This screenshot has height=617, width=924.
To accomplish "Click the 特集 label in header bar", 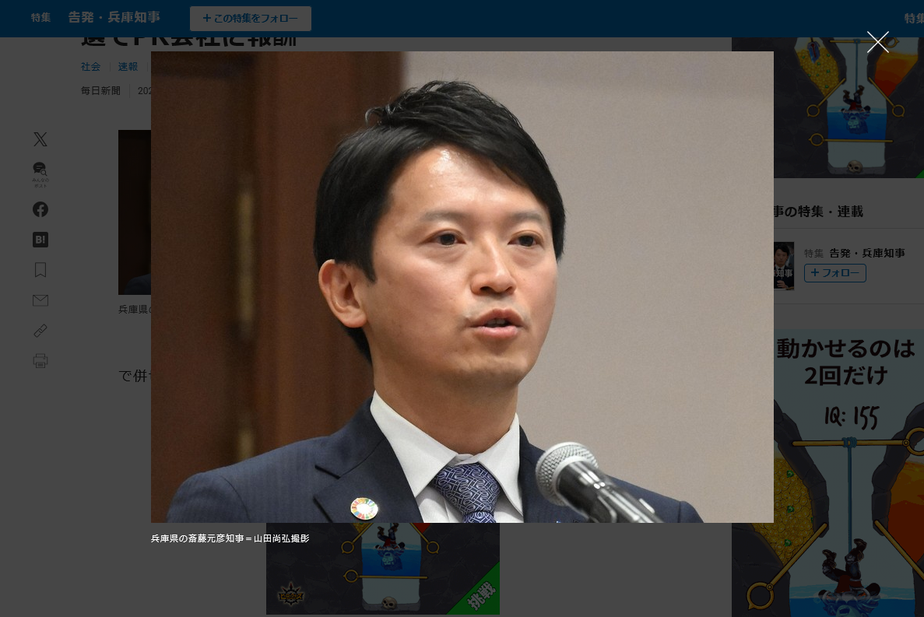I will 40,18.
